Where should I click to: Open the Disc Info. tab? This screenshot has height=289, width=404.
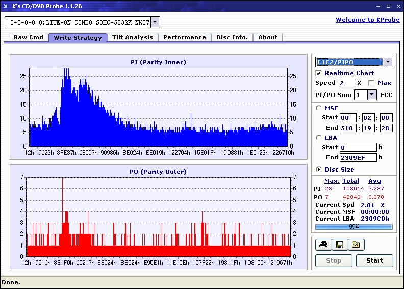[232, 37]
